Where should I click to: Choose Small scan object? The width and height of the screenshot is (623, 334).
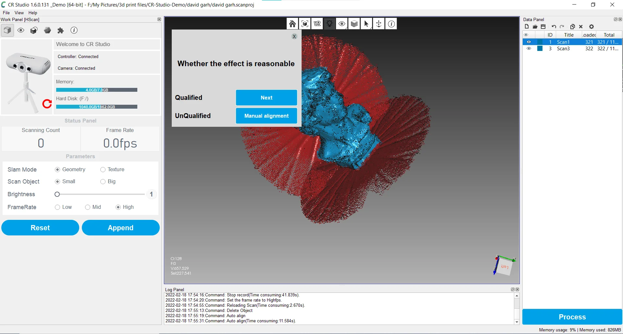tap(57, 182)
